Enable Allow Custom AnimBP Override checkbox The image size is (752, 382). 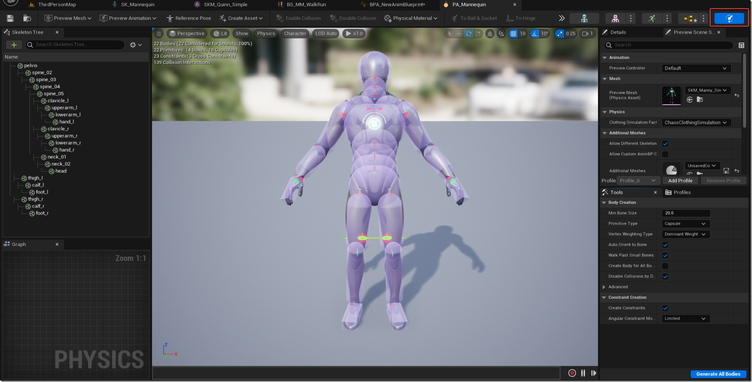pyautogui.click(x=665, y=154)
